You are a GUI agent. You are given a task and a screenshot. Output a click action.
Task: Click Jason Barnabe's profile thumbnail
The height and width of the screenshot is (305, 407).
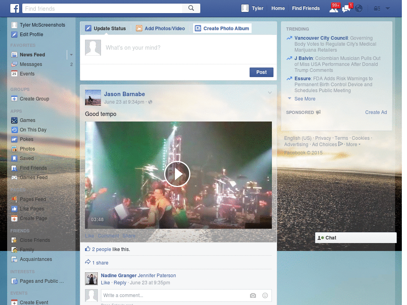[x=93, y=98]
